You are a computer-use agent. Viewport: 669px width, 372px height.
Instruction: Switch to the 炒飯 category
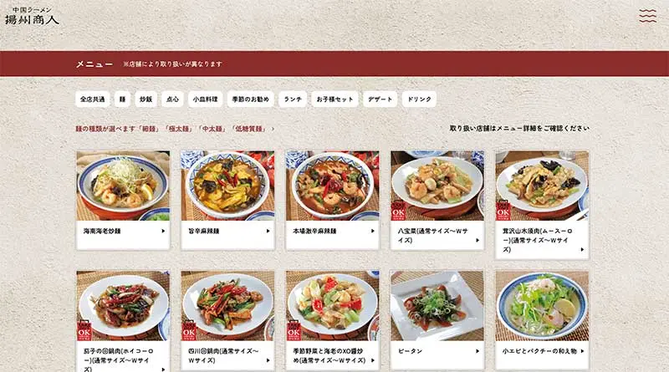click(x=146, y=99)
